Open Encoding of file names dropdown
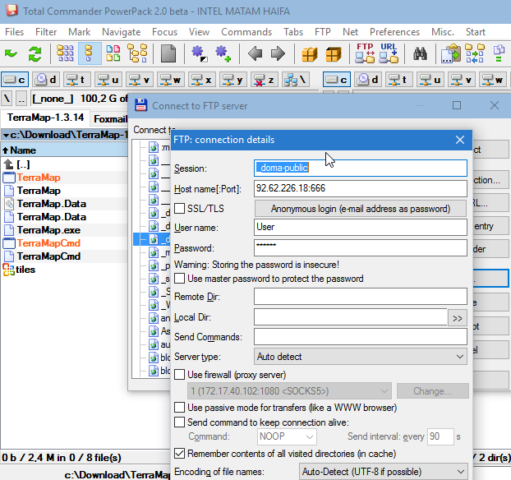Image resolution: width=511 pixels, height=480 pixels. click(x=383, y=472)
